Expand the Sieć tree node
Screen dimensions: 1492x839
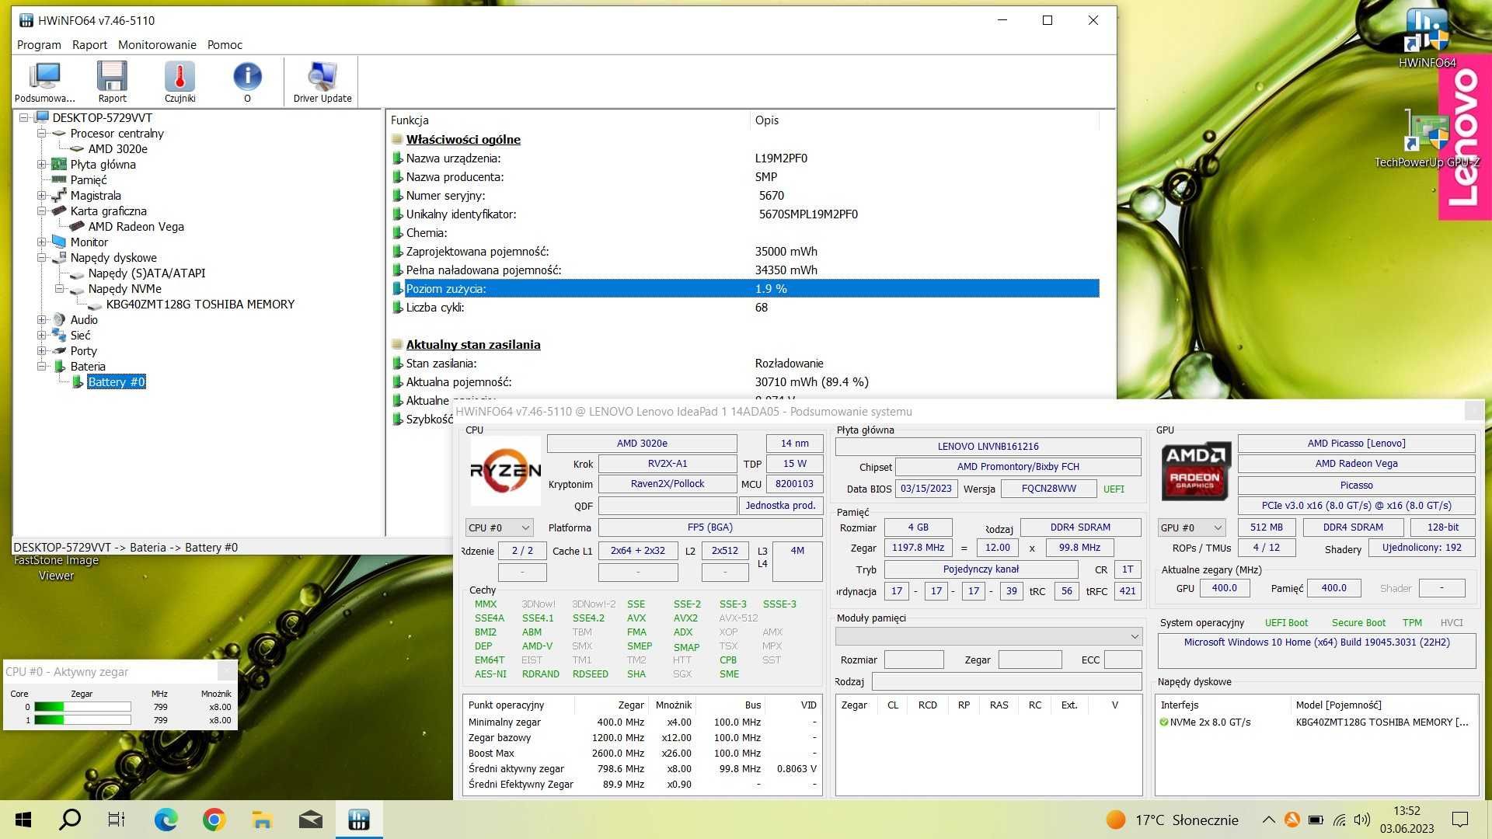[x=42, y=336]
